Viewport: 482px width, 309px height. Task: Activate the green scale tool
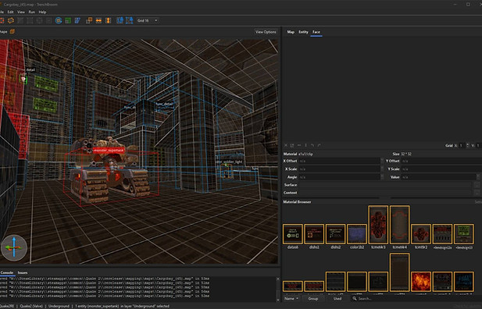click(68, 20)
